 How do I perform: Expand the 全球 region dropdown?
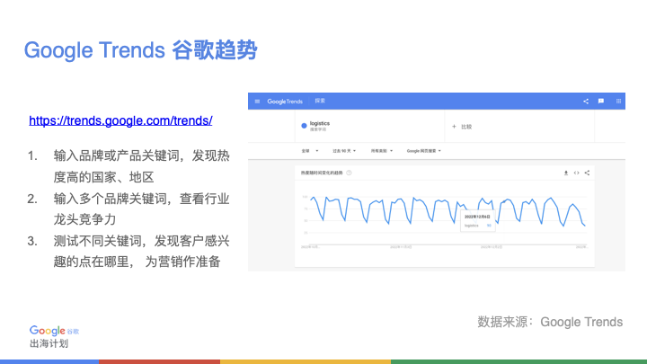coord(310,151)
